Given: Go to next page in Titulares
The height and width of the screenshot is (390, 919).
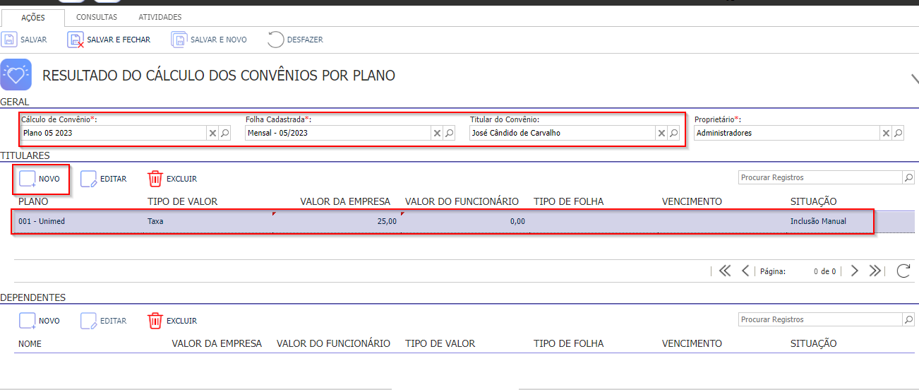Looking at the screenshot, I should (x=854, y=271).
